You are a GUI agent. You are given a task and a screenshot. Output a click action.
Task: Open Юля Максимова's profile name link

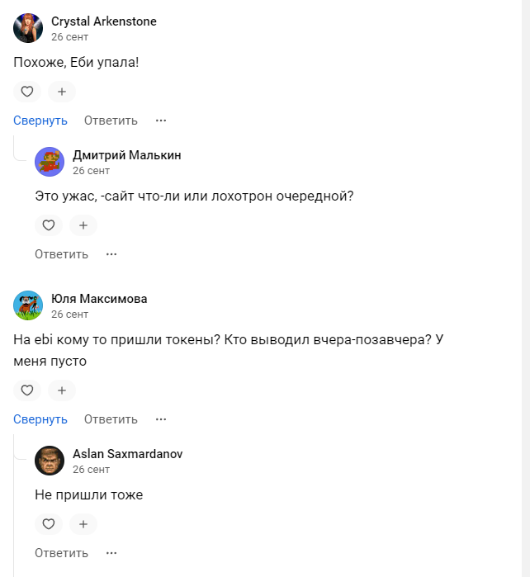pyautogui.click(x=99, y=299)
